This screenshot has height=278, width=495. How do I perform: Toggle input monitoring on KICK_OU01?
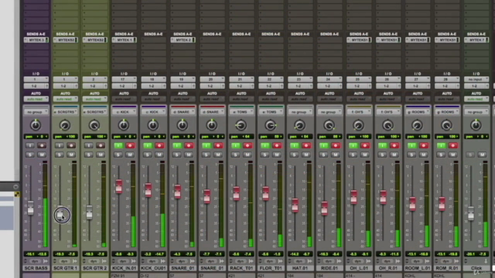(148, 145)
